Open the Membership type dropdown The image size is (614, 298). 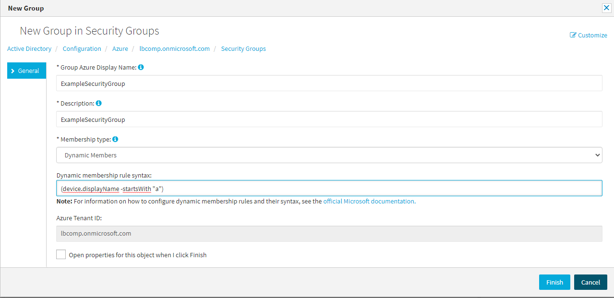pyautogui.click(x=329, y=155)
